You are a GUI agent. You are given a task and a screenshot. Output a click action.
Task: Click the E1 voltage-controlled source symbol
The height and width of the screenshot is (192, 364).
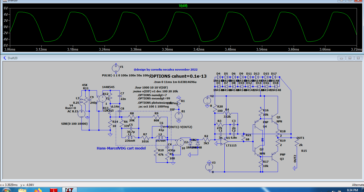(x=103, y=99)
